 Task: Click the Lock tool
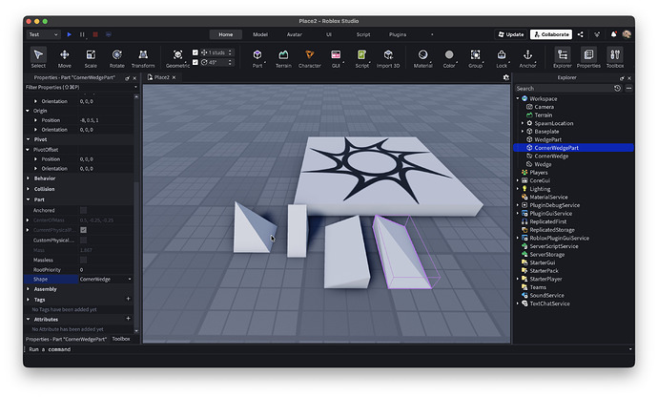[x=502, y=57]
